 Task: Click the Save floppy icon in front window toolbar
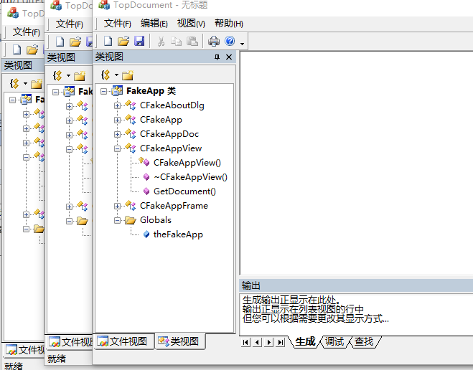point(139,41)
